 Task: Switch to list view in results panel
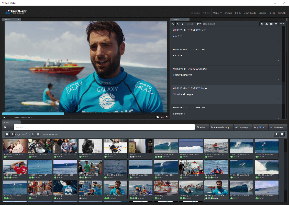click(282, 134)
